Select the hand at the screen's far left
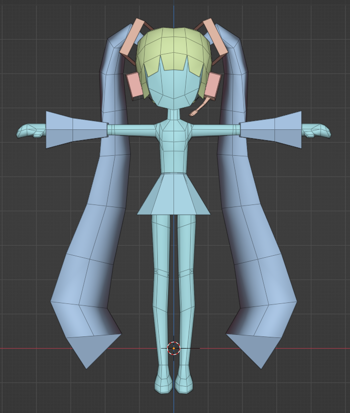Image resolution: width=350 pixels, height=413 pixels. (31, 131)
